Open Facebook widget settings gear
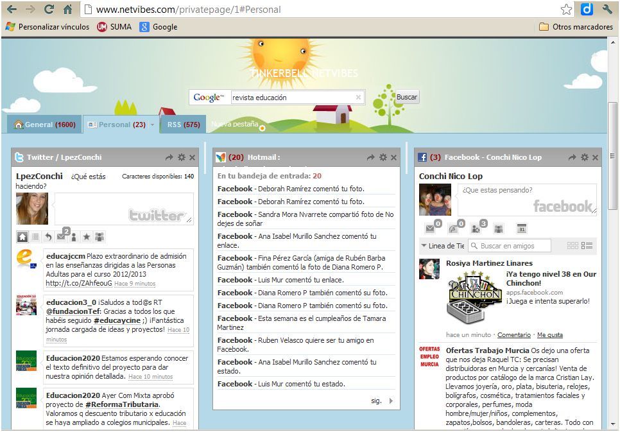 pos(585,157)
